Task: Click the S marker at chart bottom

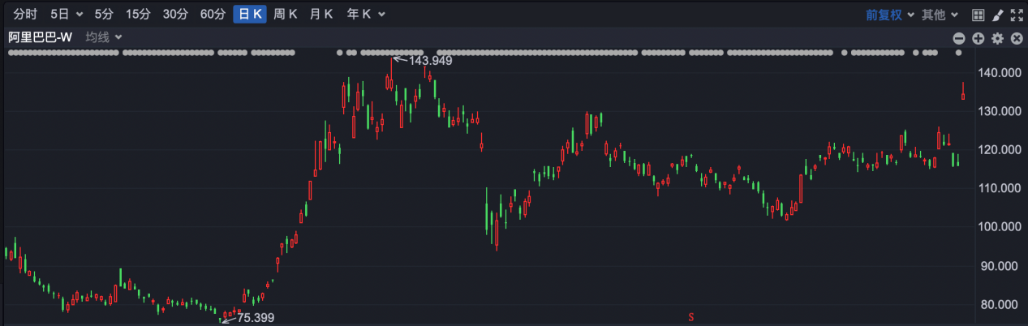Action: pyautogui.click(x=690, y=316)
